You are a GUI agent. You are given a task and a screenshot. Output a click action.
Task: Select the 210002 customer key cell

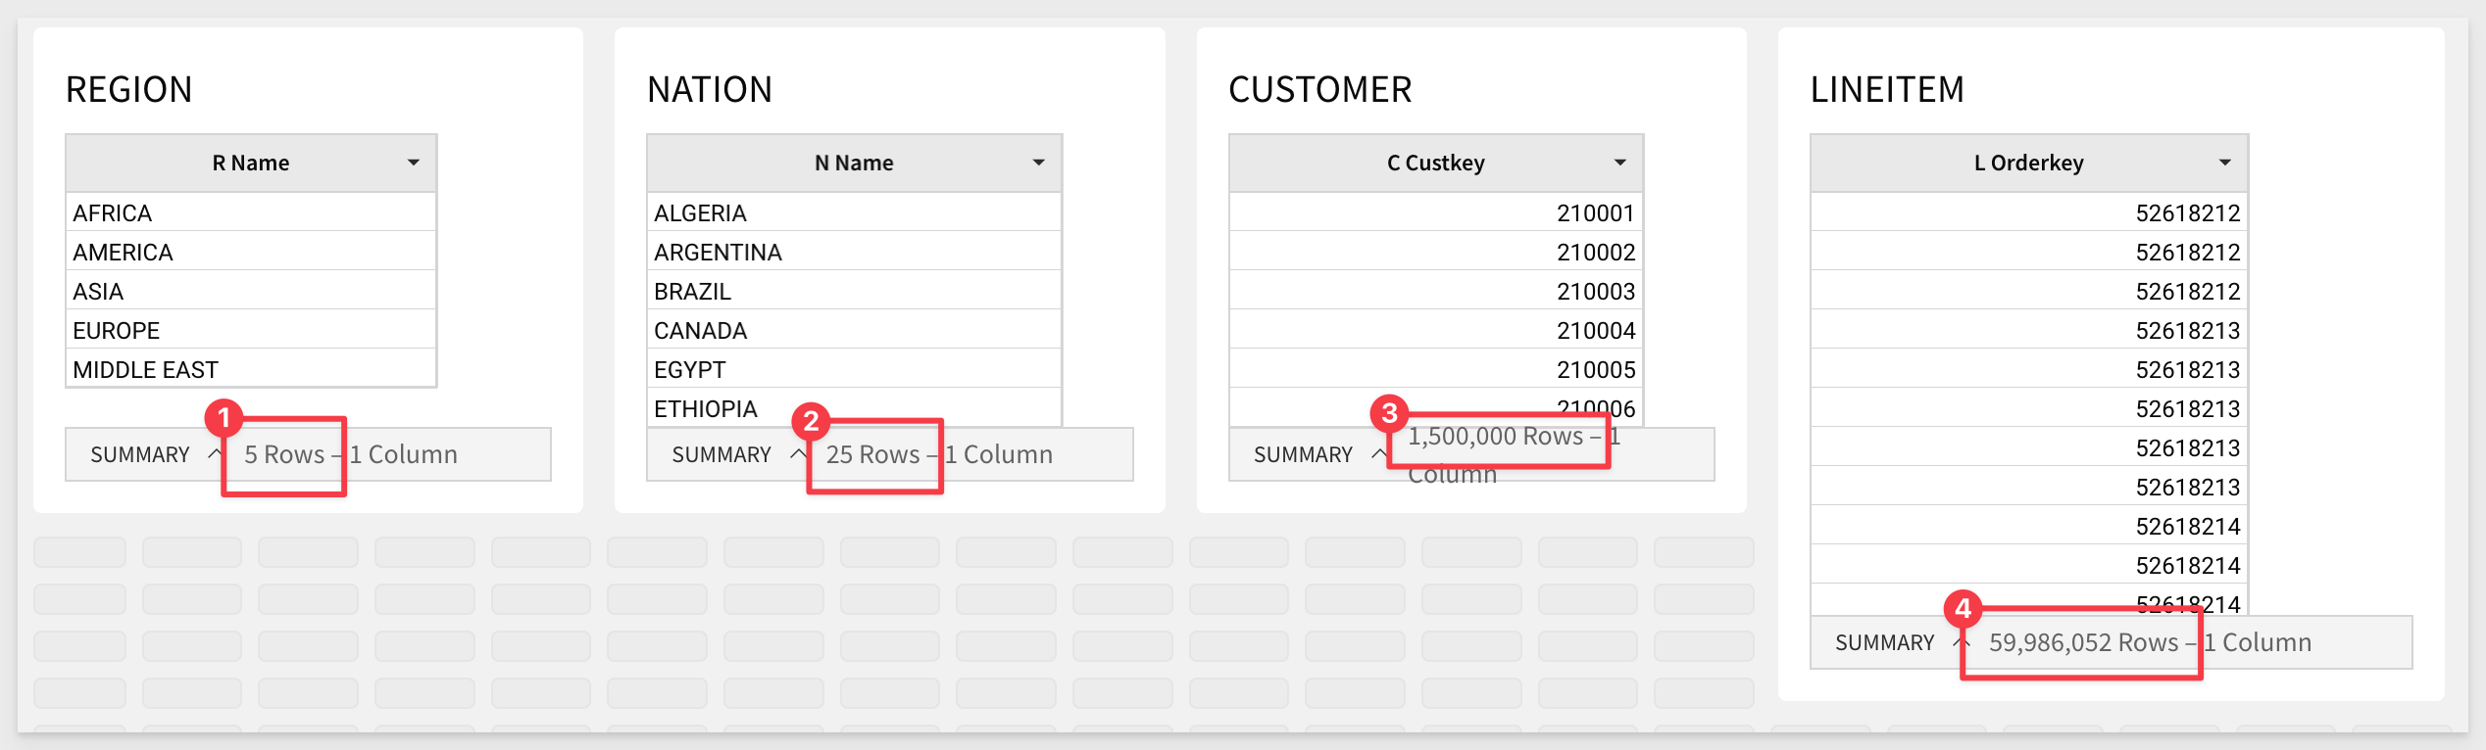coord(1436,252)
